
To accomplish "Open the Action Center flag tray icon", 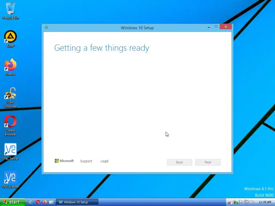I will (x=241, y=202).
